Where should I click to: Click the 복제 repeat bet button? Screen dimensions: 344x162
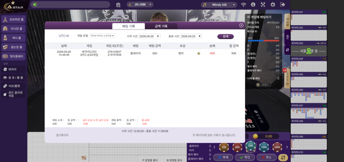pyautogui.click(x=223, y=157)
